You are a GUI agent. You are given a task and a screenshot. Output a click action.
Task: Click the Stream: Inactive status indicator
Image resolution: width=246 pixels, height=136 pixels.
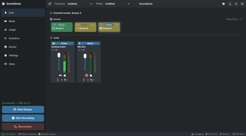tap(27, 134)
